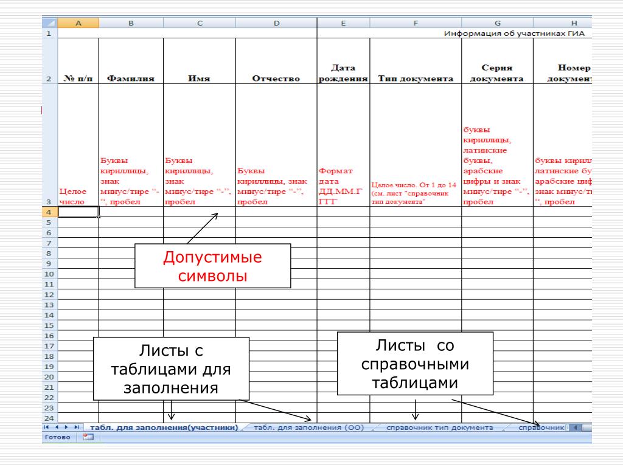Select column D header
This screenshot has width=623, height=467.
click(x=277, y=23)
